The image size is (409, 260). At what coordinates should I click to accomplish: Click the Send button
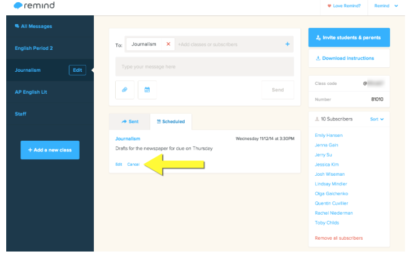click(277, 90)
